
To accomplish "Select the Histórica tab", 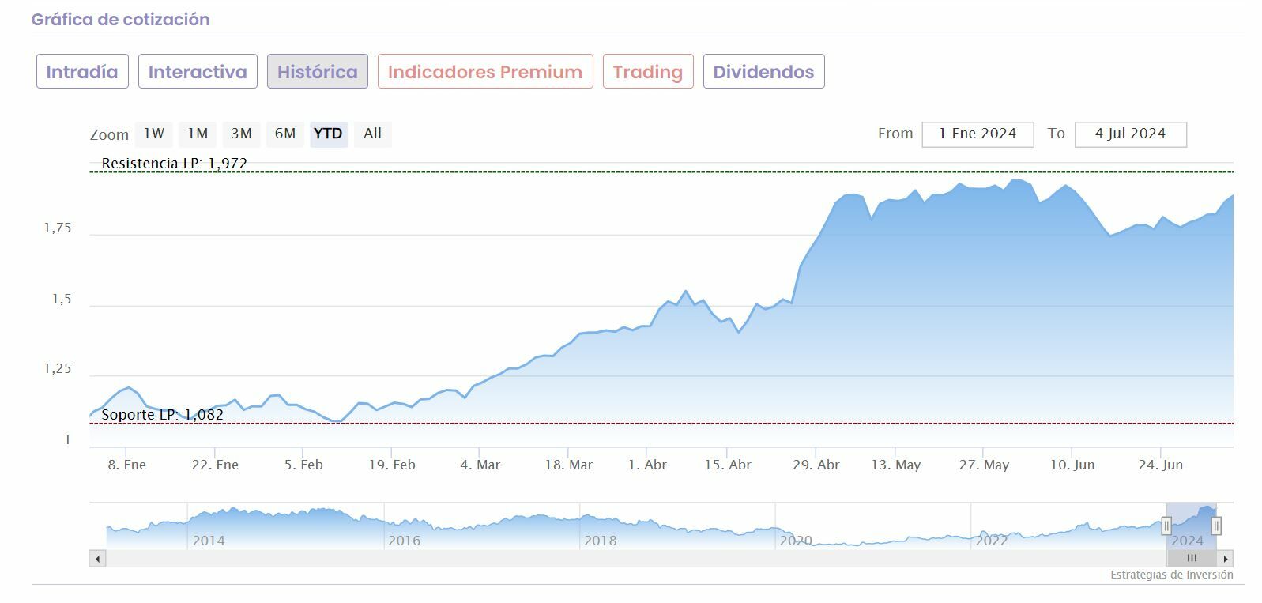I will 318,72.
